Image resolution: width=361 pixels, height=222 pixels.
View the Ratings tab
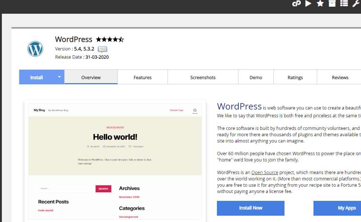pos(295,77)
